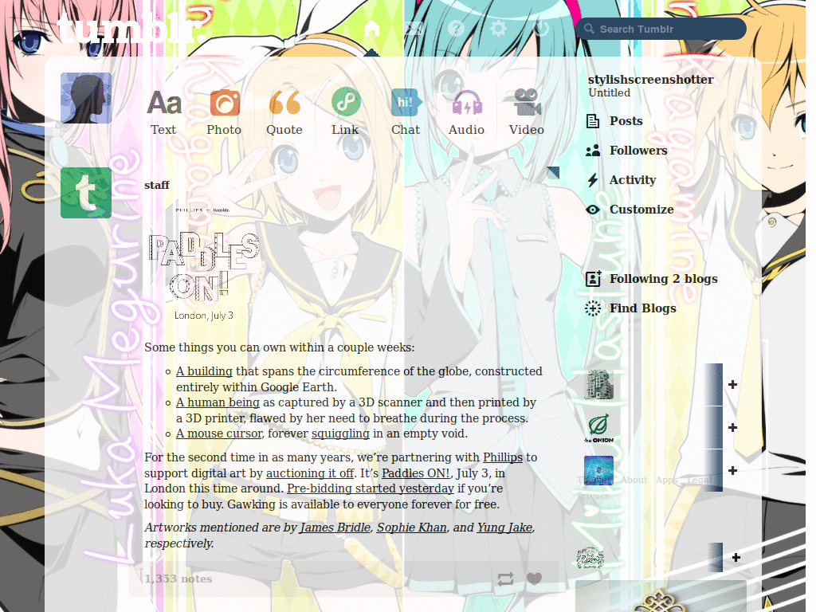The image size is (816, 612).
Task: Like the staff post with heart
Action: (535, 579)
